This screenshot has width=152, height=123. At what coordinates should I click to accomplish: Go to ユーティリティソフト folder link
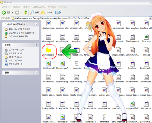(17, 50)
